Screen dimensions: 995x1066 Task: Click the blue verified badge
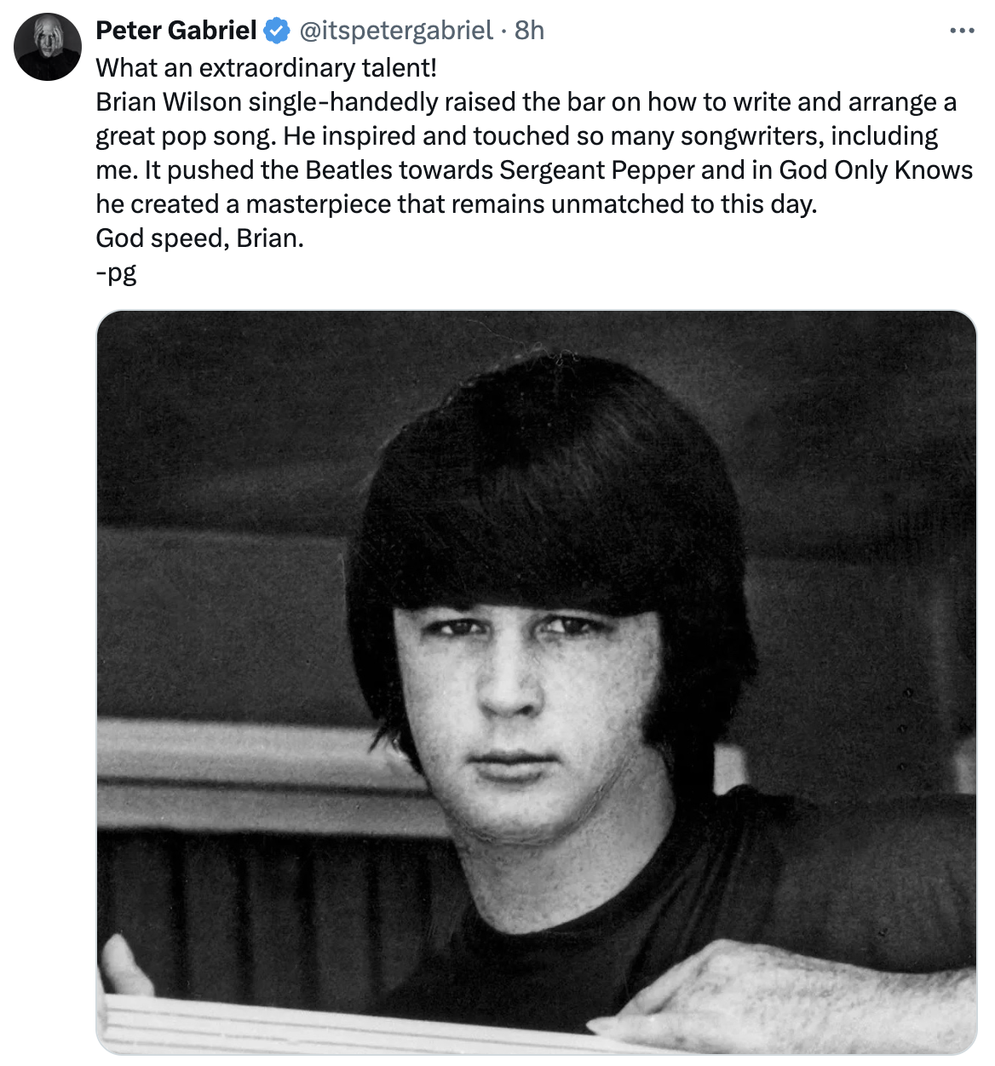pyautogui.click(x=277, y=32)
